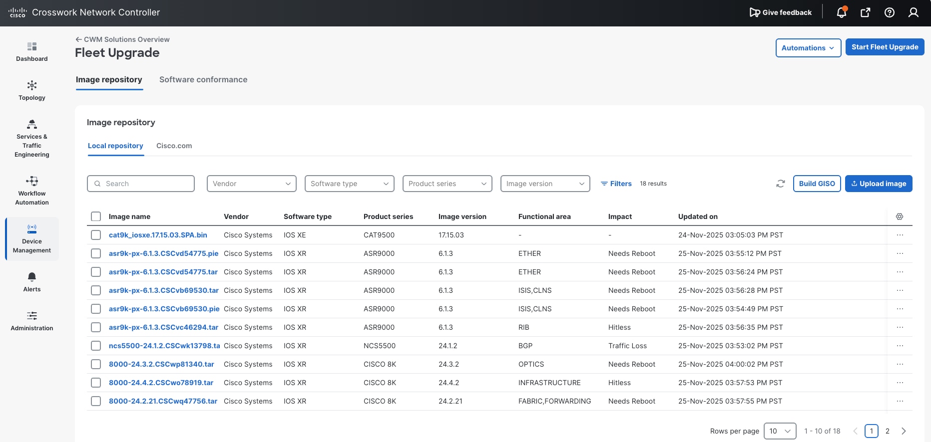Open Workflow Automation in sidebar
931x442 pixels.
(x=32, y=191)
